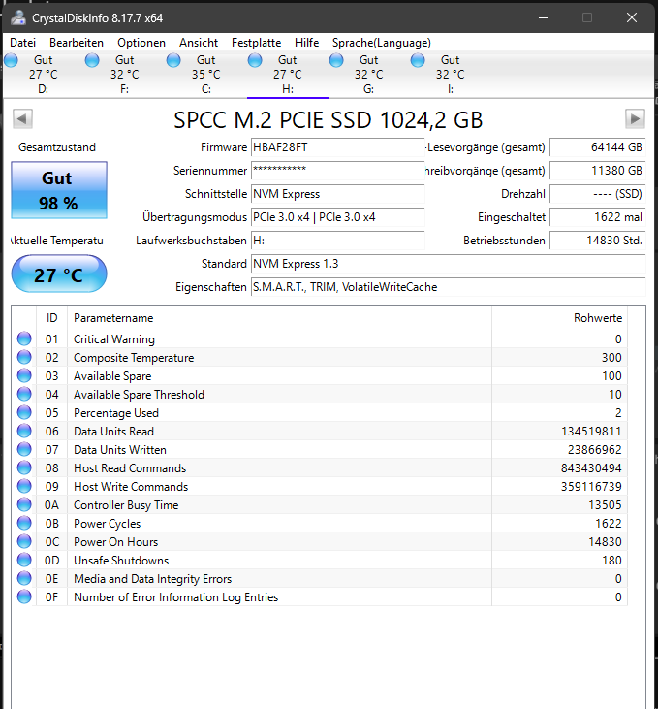Click the CrystalDiskInfo app icon in title bar
Viewport: 658px width, 709px height.
pos(18,18)
